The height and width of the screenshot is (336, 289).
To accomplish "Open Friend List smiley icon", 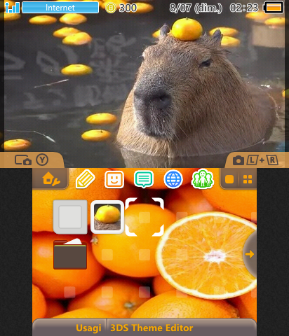I will pos(114,179).
